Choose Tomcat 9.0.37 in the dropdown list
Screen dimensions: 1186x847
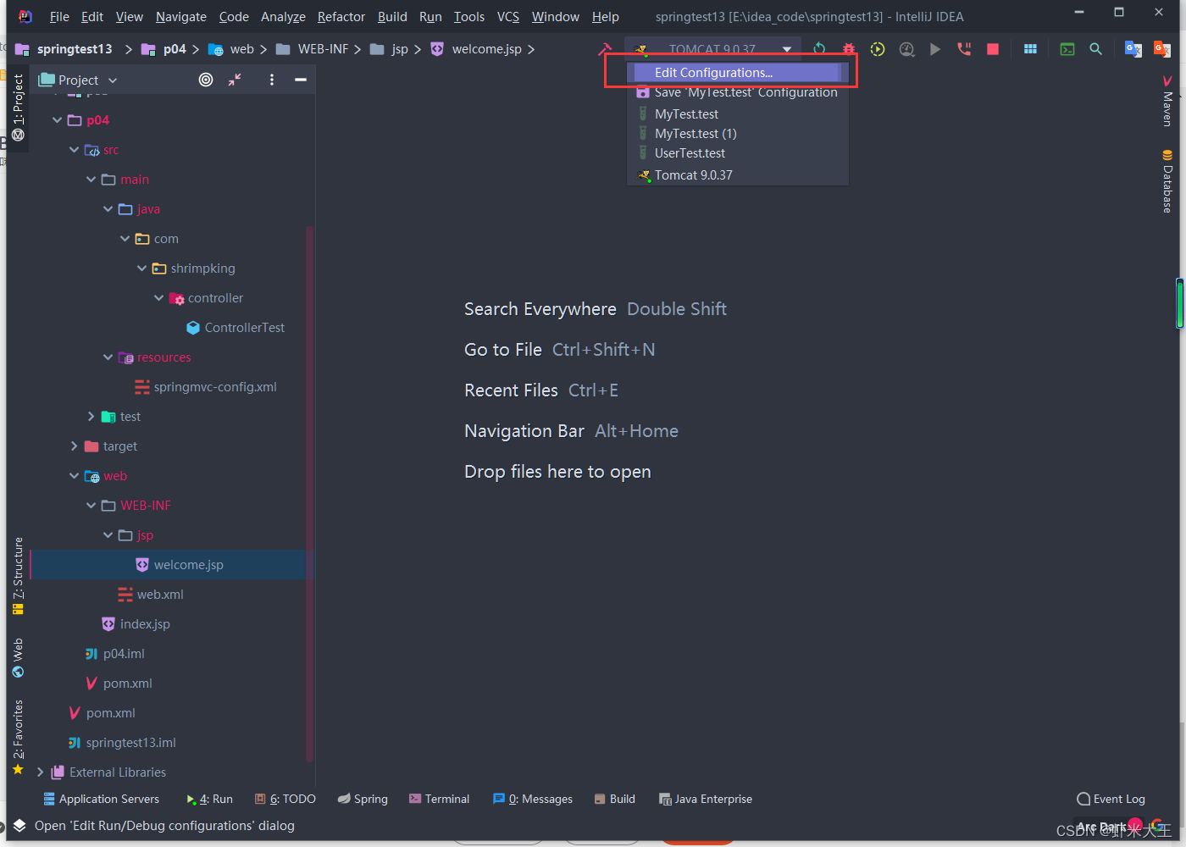pos(737,175)
